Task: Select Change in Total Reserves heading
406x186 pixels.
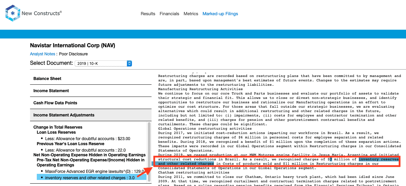Action: coord(58,127)
